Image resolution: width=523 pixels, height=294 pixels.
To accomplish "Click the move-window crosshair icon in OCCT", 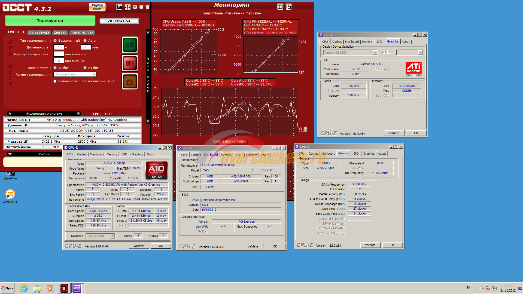I will click(x=127, y=7).
